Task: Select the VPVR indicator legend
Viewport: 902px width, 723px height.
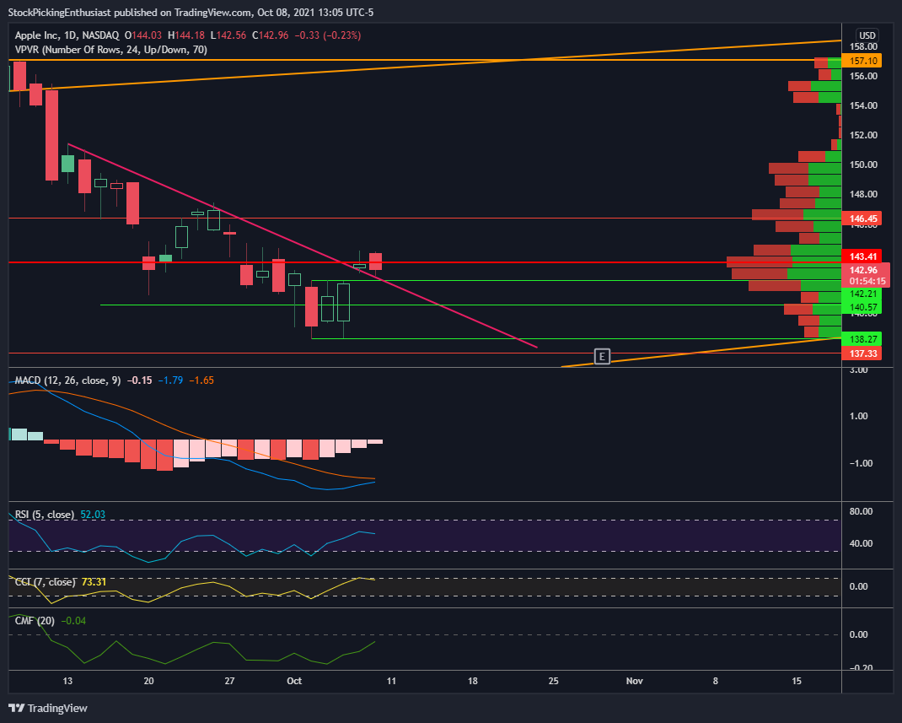Action: pyautogui.click(x=111, y=50)
